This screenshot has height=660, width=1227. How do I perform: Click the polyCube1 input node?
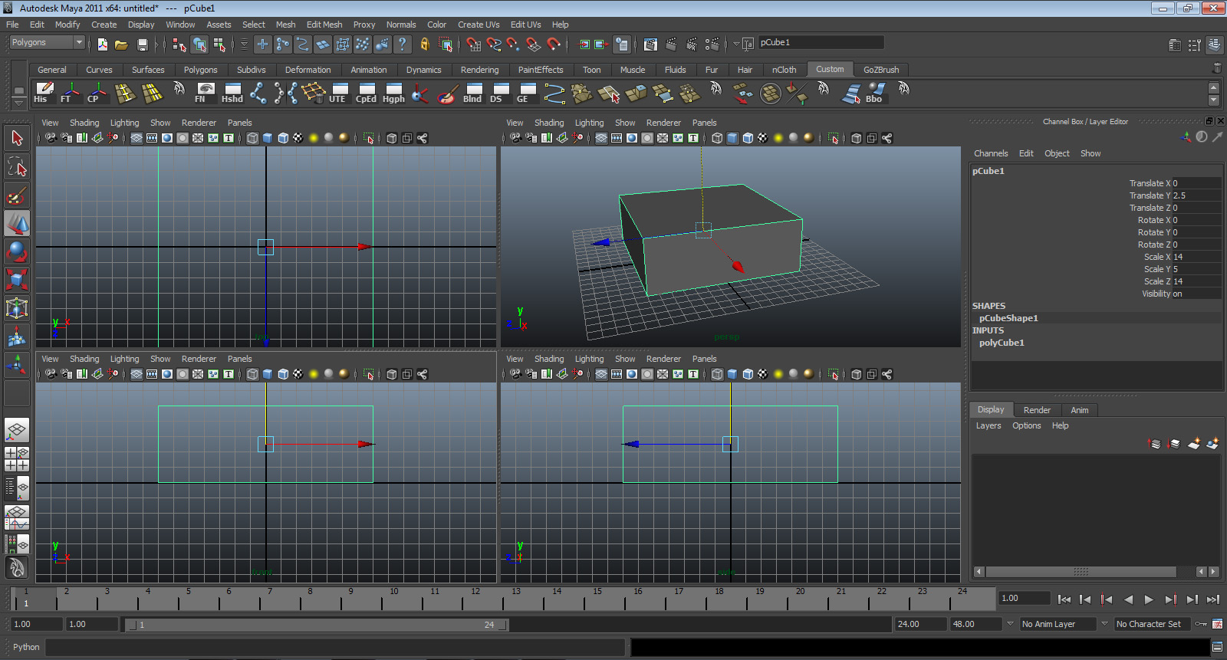[x=1002, y=343]
